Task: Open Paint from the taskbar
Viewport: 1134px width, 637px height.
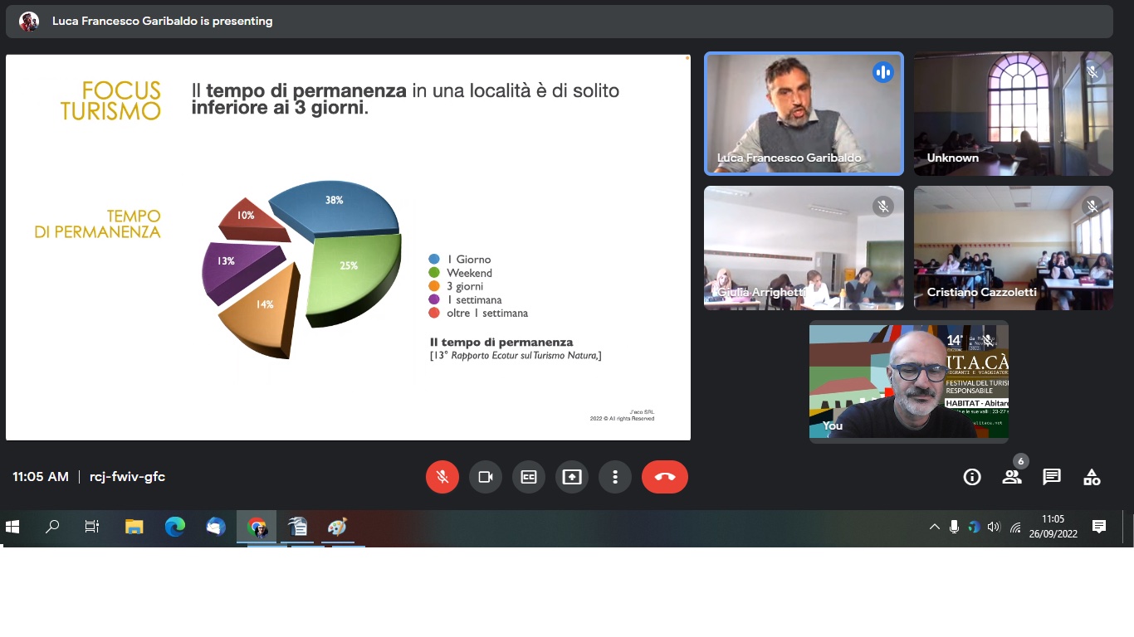Action: pos(337,527)
